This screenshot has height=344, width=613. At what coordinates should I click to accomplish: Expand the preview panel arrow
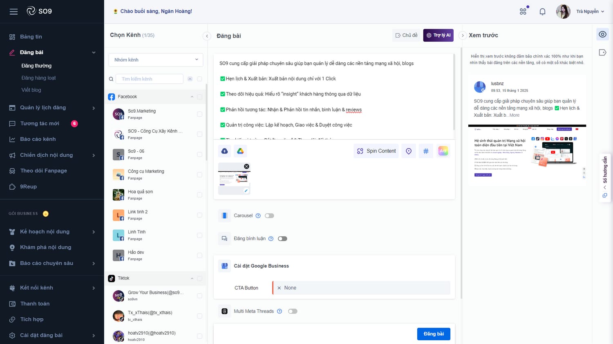[x=463, y=36]
